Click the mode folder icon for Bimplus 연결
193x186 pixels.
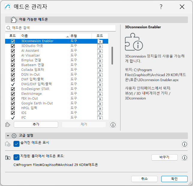click(100, 60)
